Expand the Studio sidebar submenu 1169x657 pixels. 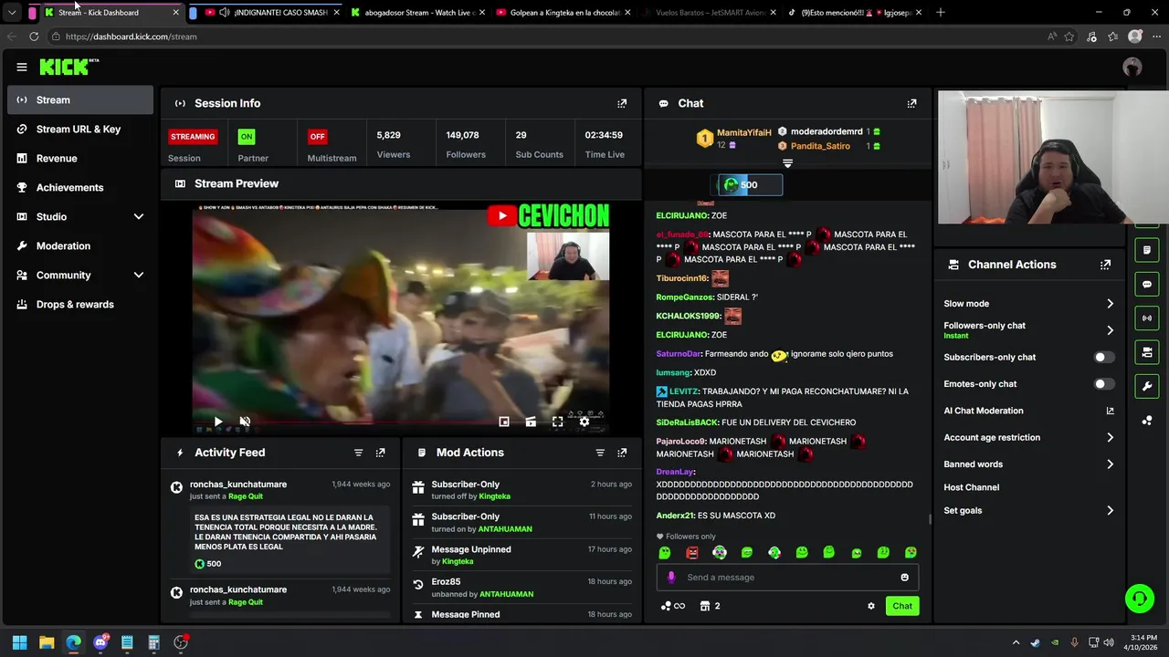[139, 216]
